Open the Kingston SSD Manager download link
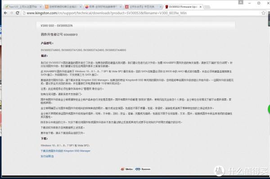This screenshot has width=270, height=179. click(65, 151)
